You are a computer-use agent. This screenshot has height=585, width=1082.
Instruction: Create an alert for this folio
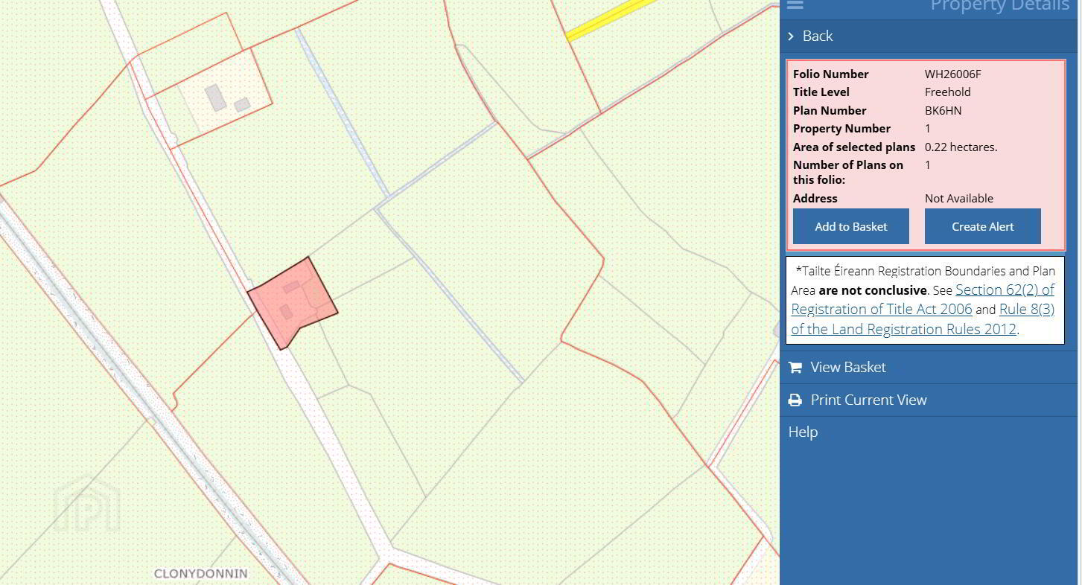[982, 226]
